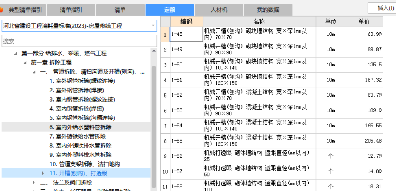Viewport: 396px width, 191px height.
Task: Open 8. 室内外铸铁排水管拆除
Action: [x=80, y=146]
